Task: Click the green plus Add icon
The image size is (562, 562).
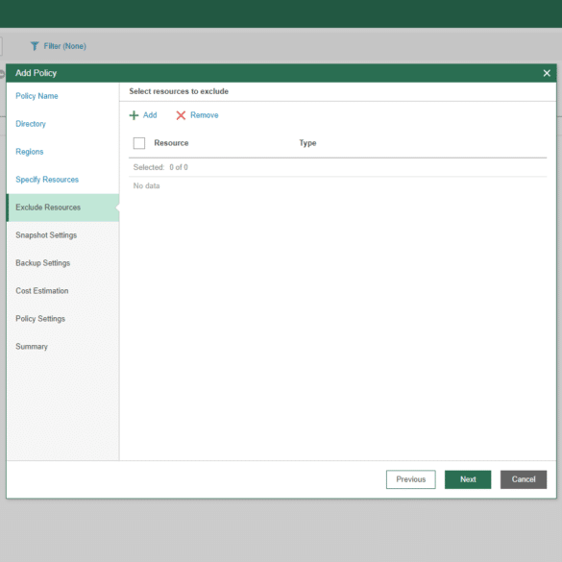Action: 134,115
